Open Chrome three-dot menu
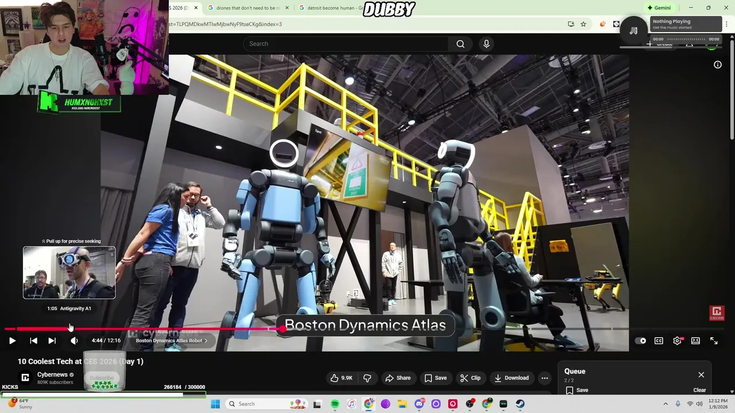735x413 pixels. 726,24
